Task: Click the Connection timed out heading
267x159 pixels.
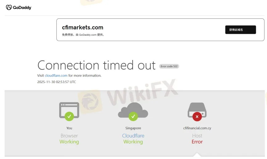Action: point(97,65)
